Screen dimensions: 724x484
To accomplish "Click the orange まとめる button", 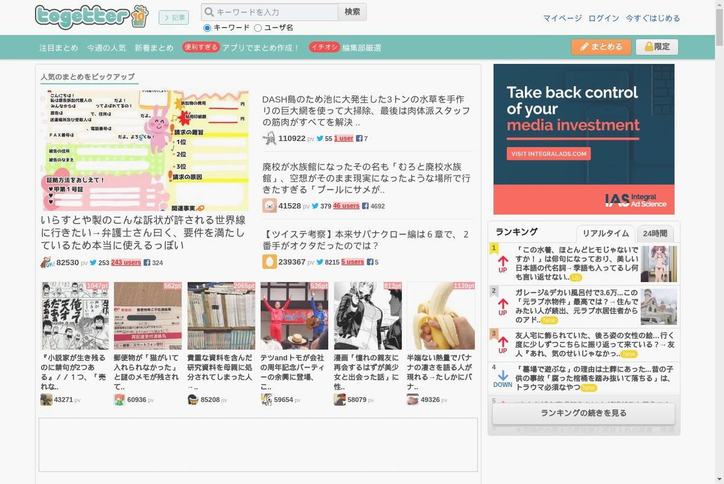I will click(601, 46).
